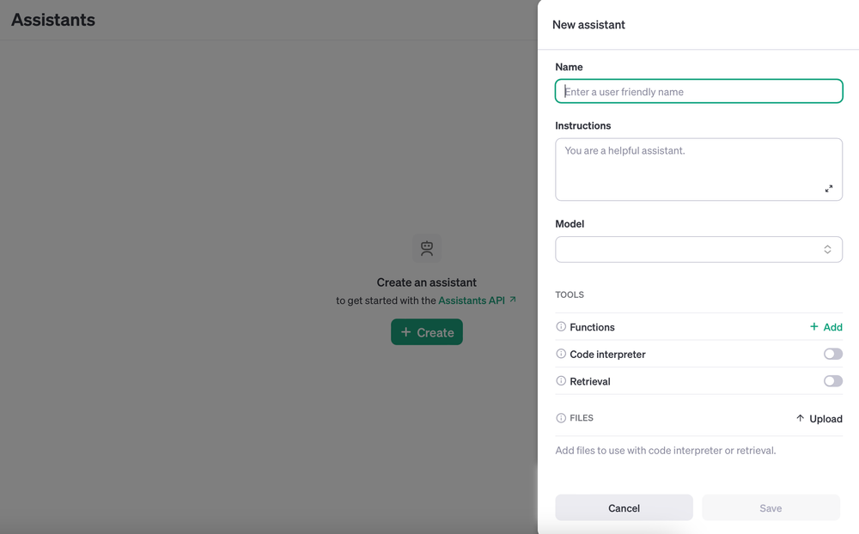Click the info icon next to FILES
The width and height of the screenshot is (859, 534).
[x=561, y=418]
